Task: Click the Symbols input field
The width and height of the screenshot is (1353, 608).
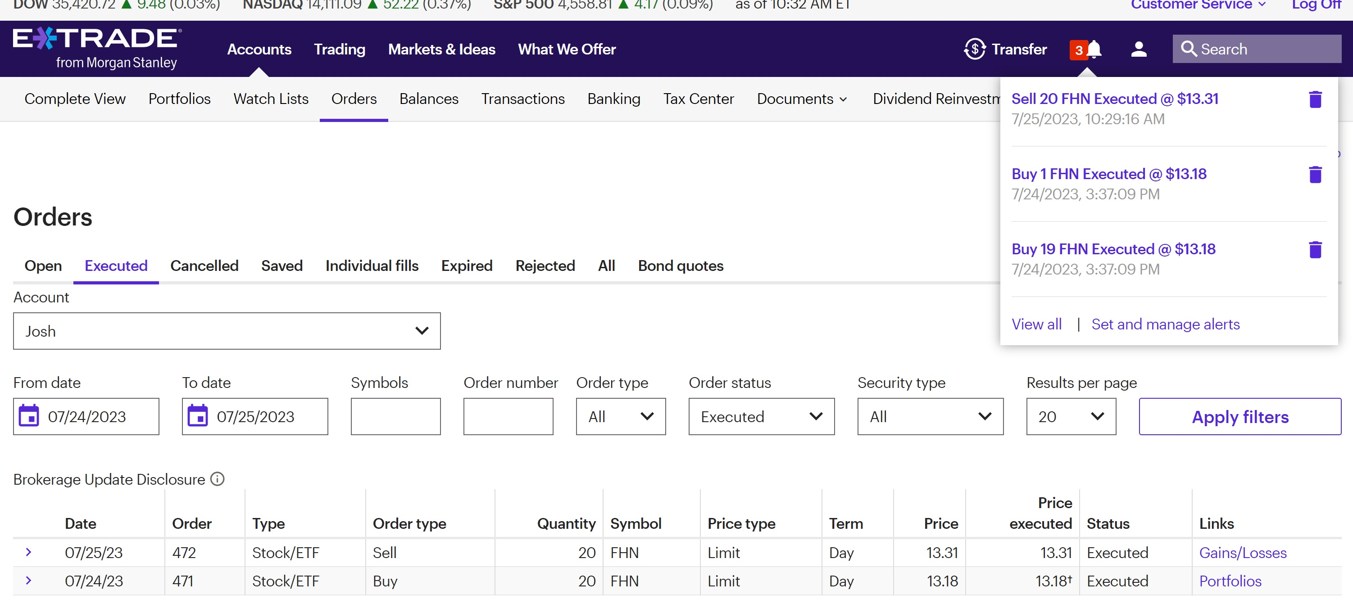Action: 395,416
